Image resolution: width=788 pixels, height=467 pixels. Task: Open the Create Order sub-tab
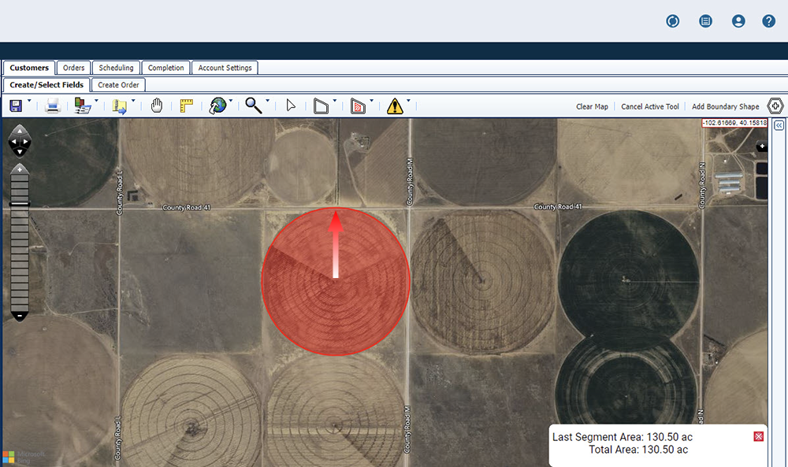(x=119, y=85)
